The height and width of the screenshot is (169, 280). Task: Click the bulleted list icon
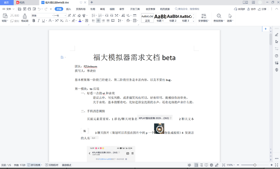pos(93,15)
